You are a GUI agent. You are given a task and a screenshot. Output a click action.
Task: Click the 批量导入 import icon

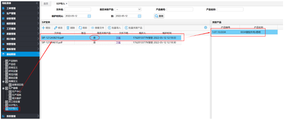(x=109, y=28)
